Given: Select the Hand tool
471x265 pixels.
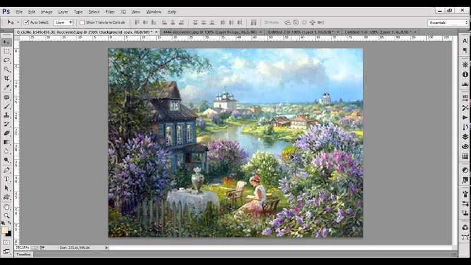Looking at the screenshot, I should click(x=6, y=207).
